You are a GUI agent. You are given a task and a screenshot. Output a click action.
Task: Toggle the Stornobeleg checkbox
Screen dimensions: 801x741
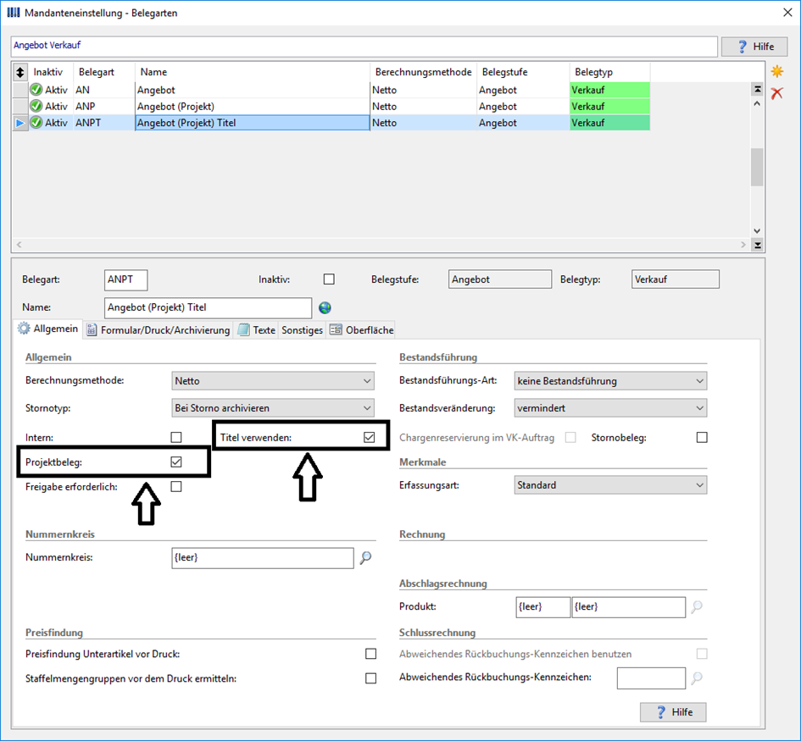click(x=702, y=437)
